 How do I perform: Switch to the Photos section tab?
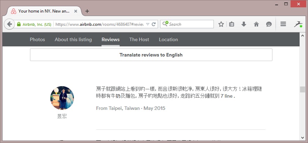[x=37, y=39]
